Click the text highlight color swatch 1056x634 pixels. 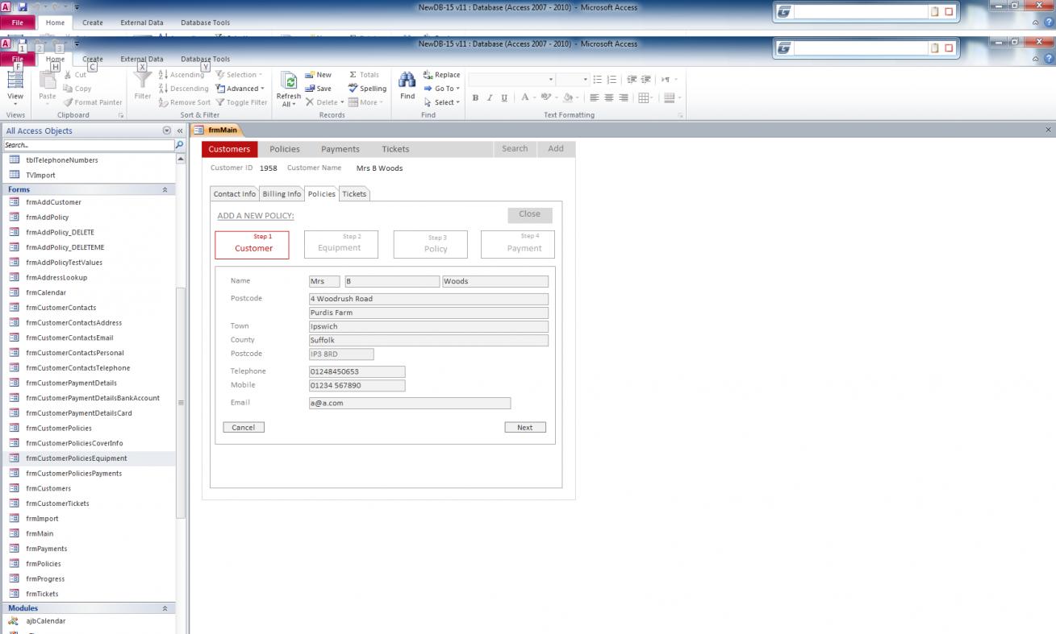pyautogui.click(x=546, y=97)
